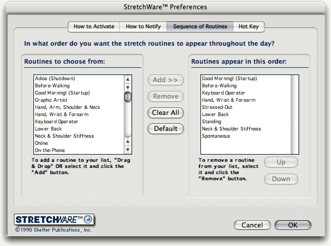The width and height of the screenshot is (331, 246).
Task: Move routine with the Up button
Action: pyautogui.click(x=281, y=162)
